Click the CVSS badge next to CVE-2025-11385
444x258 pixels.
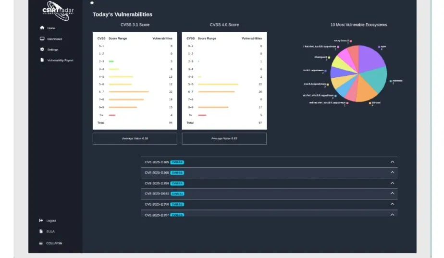[x=177, y=162]
